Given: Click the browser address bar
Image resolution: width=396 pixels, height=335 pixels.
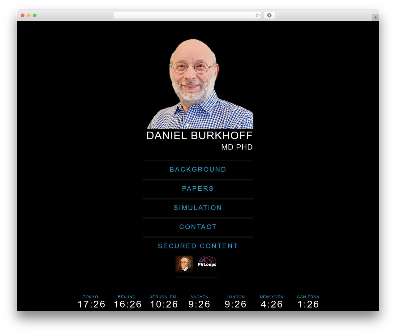Looking at the screenshot, I should click(187, 15).
